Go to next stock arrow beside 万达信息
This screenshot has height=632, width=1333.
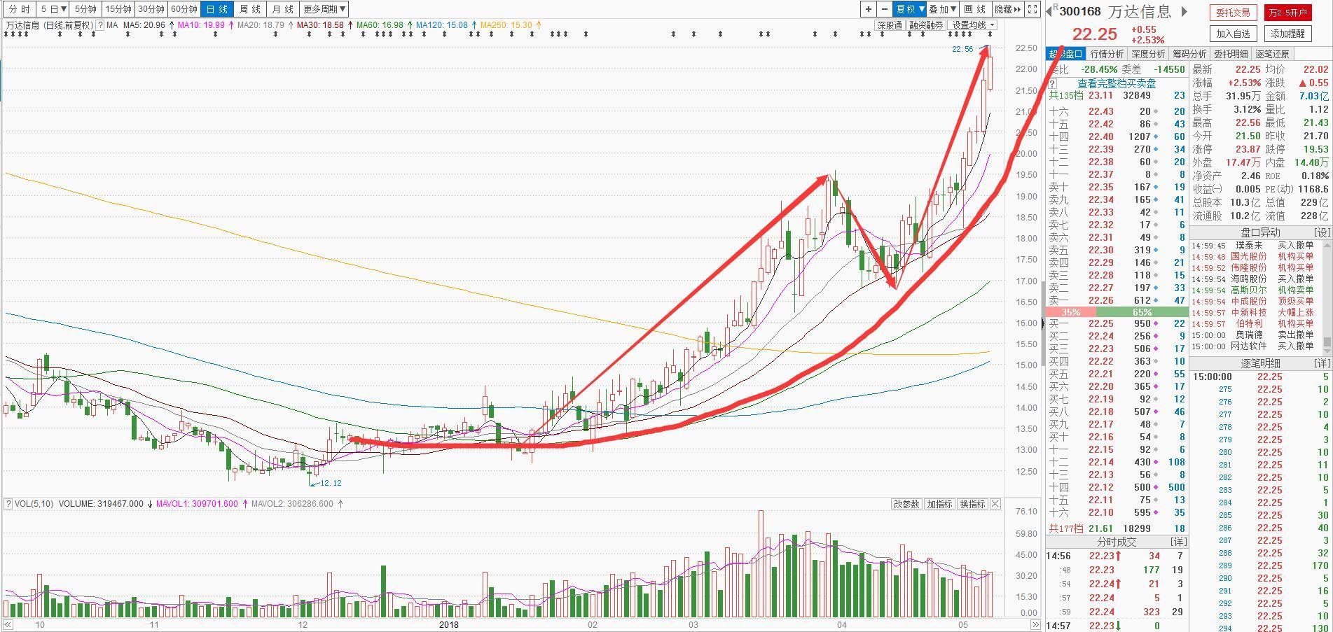(x=1184, y=11)
